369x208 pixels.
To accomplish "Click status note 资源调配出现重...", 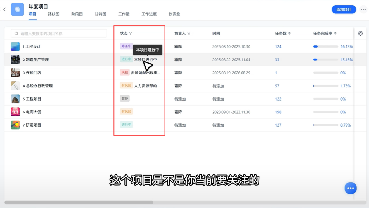I will pos(145,73).
